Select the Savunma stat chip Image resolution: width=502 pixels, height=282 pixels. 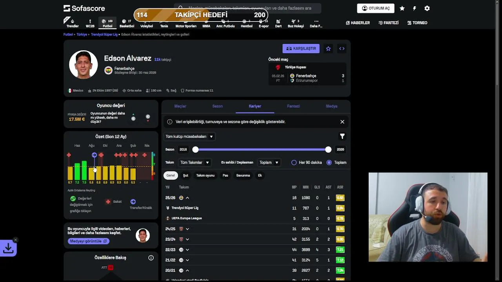click(243, 175)
